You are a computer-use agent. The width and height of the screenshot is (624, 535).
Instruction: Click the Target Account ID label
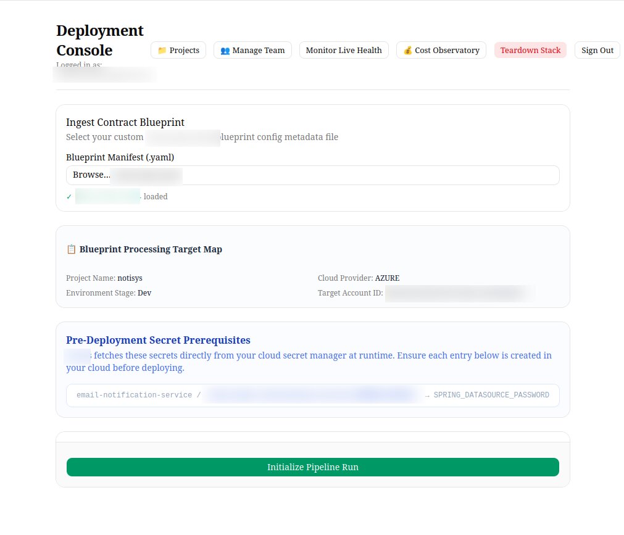coord(350,292)
